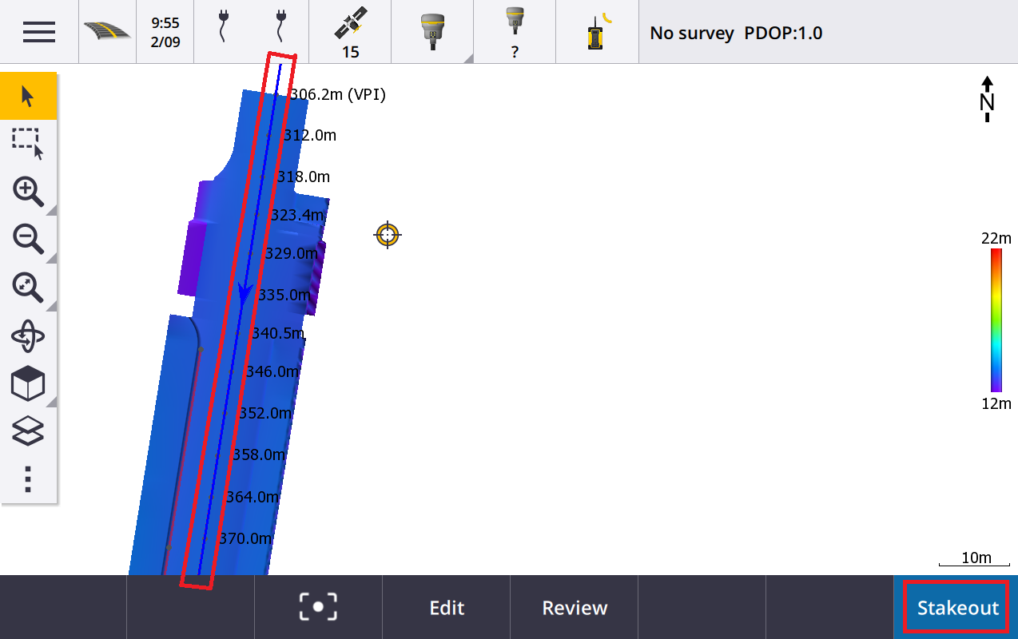This screenshot has width=1018, height=639.
Task: Open the Layer manager
Action: [x=28, y=431]
